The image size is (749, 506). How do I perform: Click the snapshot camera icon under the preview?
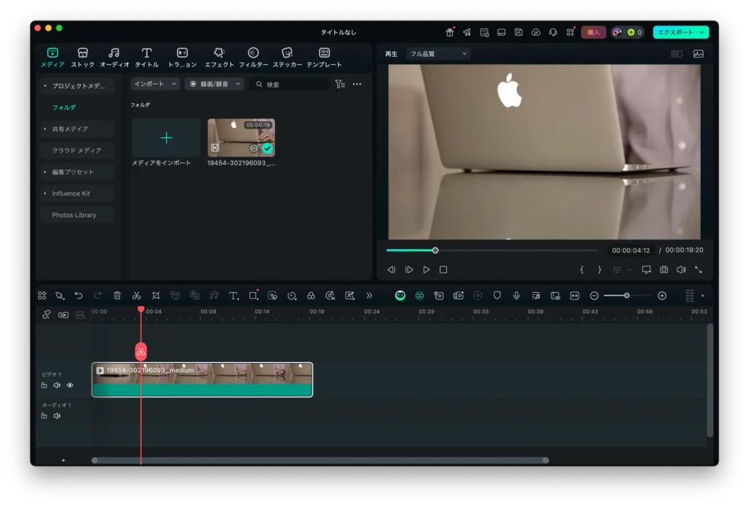point(663,269)
